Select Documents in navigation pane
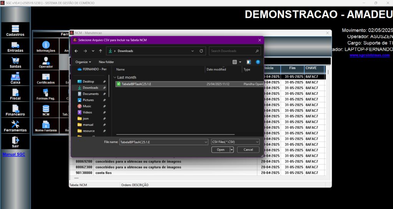The width and height of the screenshot is (393, 209). coord(91,94)
